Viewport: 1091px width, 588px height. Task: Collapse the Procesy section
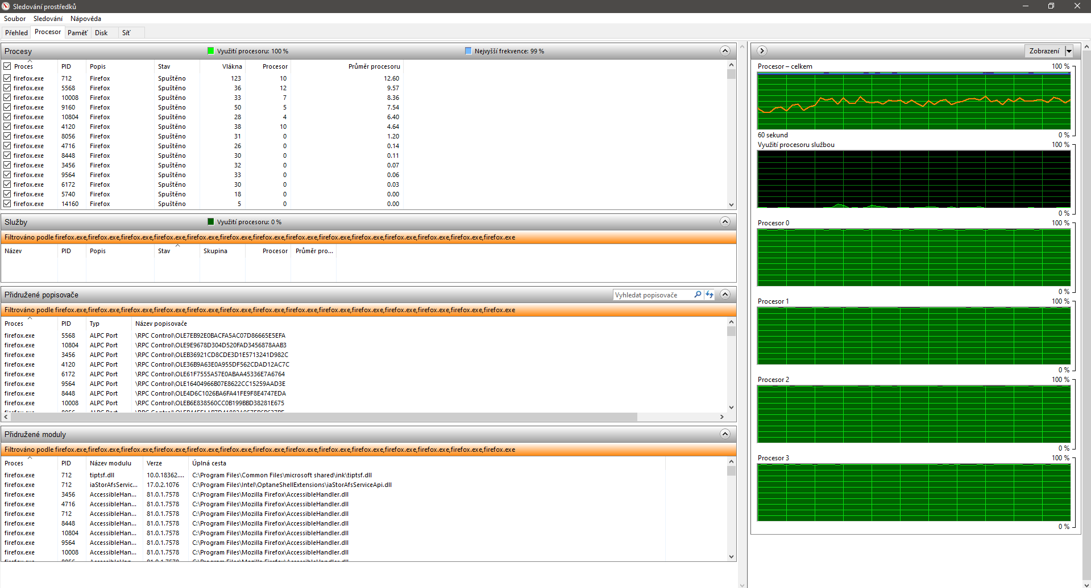click(725, 51)
